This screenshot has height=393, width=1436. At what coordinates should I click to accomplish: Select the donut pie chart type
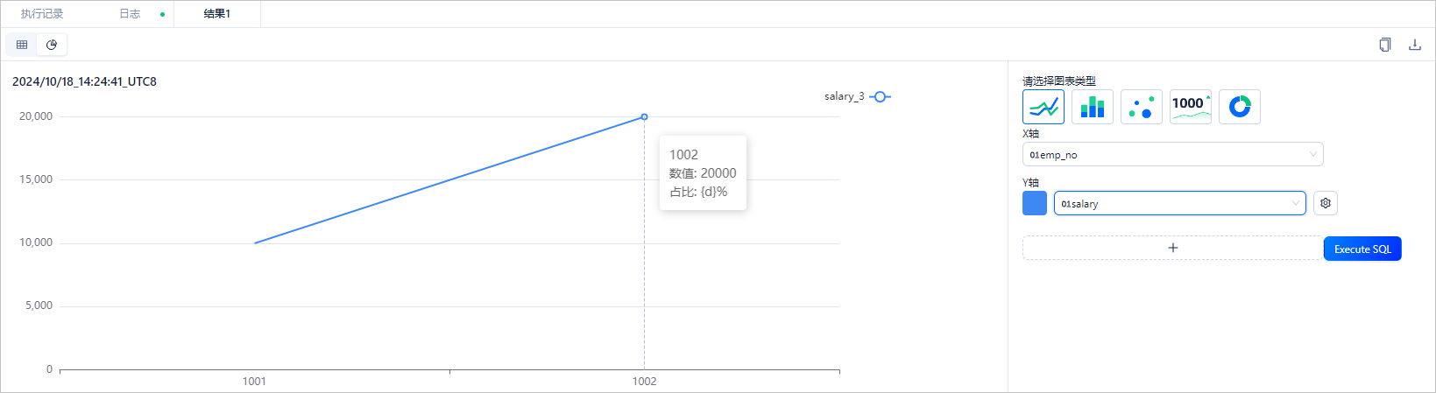coord(1240,107)
